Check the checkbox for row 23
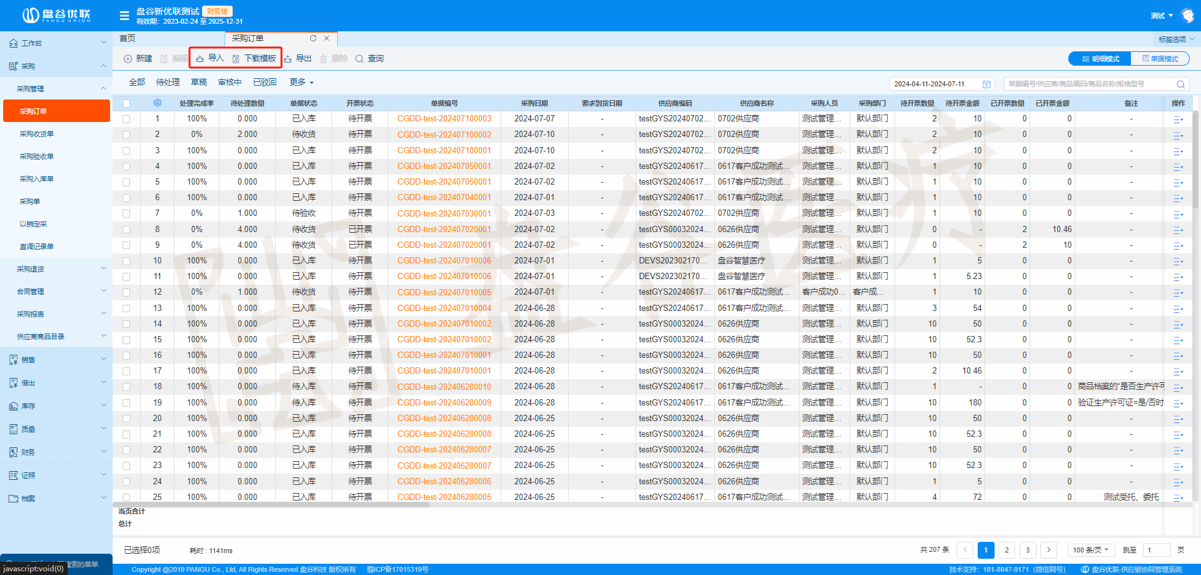The height and width of the screenshot is (575, 1201). (126, 466)
